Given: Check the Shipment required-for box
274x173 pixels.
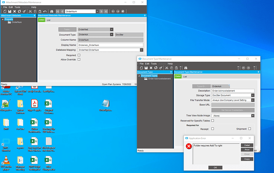Looking at the screenshot, I should [x=249, y=129].
